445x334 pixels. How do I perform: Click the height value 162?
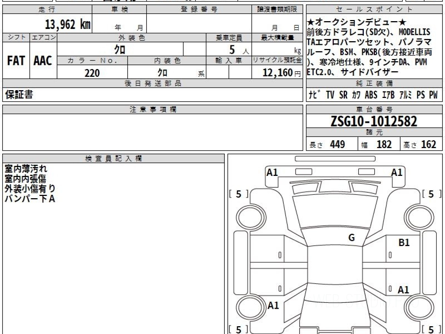coord(429,144)
